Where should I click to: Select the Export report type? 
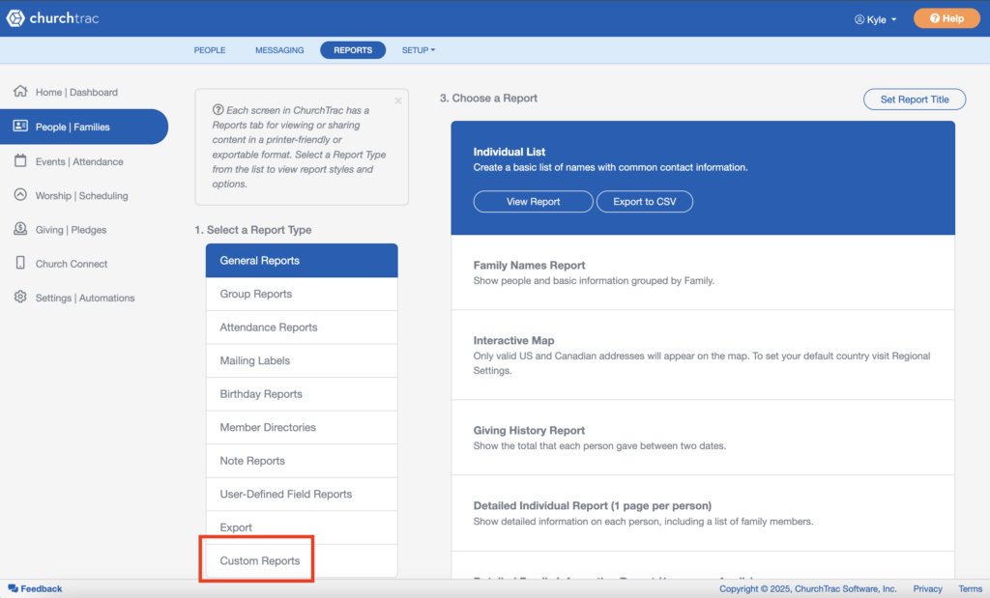pyautogui.click(x=302, y=528)
